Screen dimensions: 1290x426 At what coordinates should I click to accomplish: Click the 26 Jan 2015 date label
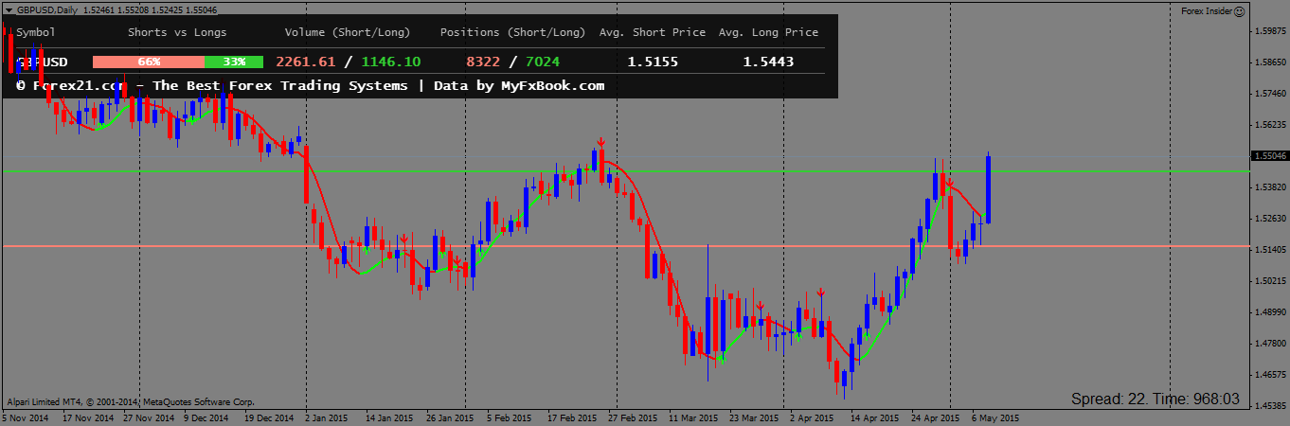tap(450, 417)
